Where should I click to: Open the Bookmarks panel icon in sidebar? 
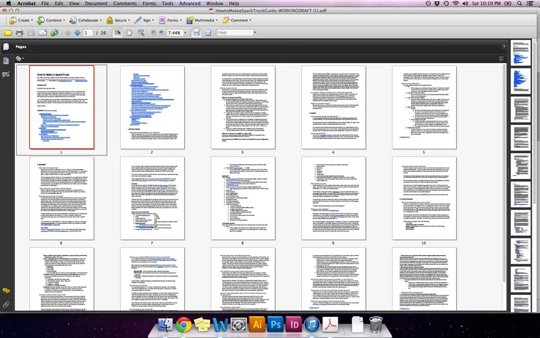6,61
